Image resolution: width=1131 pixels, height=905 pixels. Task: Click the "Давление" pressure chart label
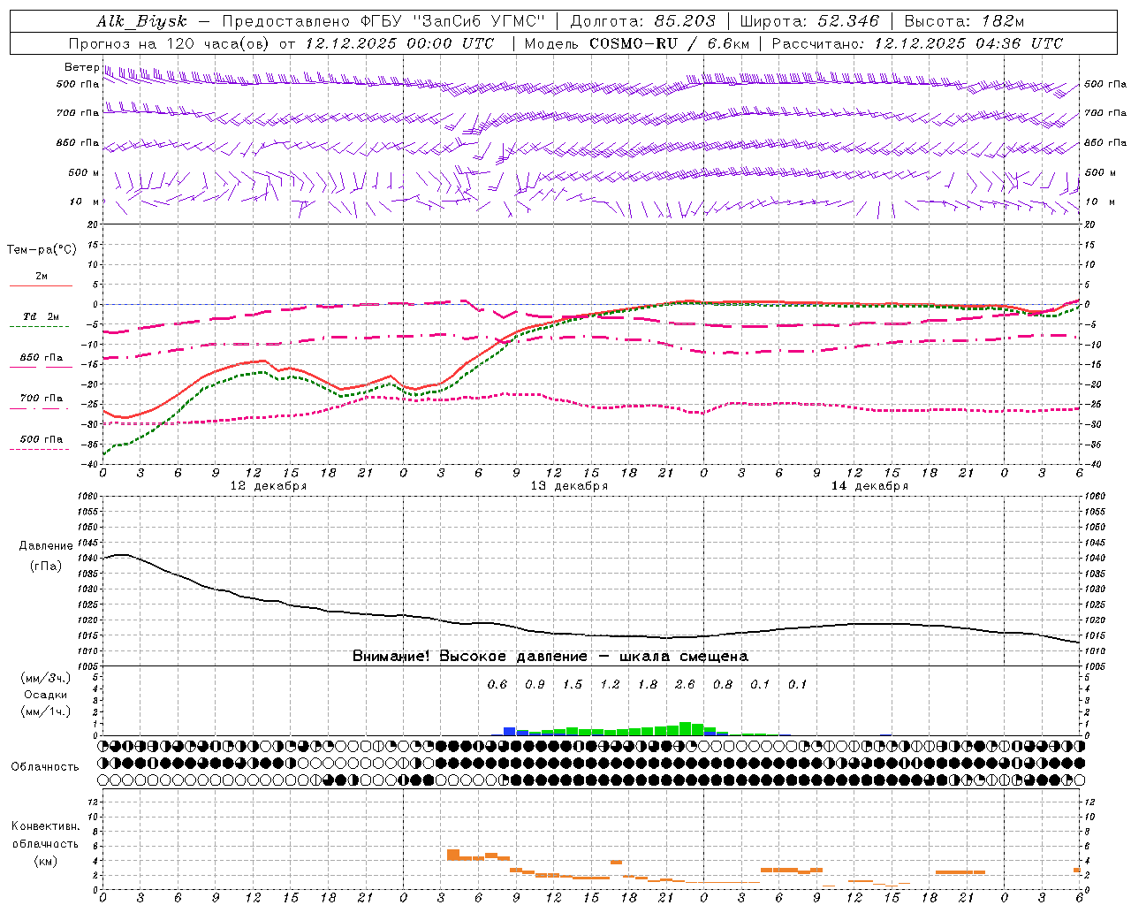pyautogui.click(x=46, y=546)
